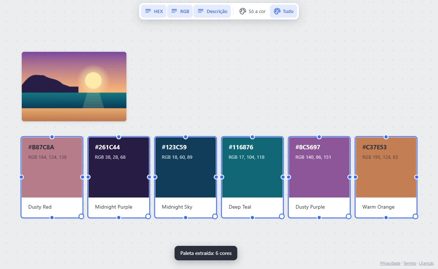This screenshot has width=438, height=269.
Task: Open the Termos link
Action: (410, 263)
